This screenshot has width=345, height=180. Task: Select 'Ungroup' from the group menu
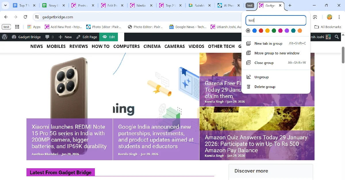(x=261, y=77)
